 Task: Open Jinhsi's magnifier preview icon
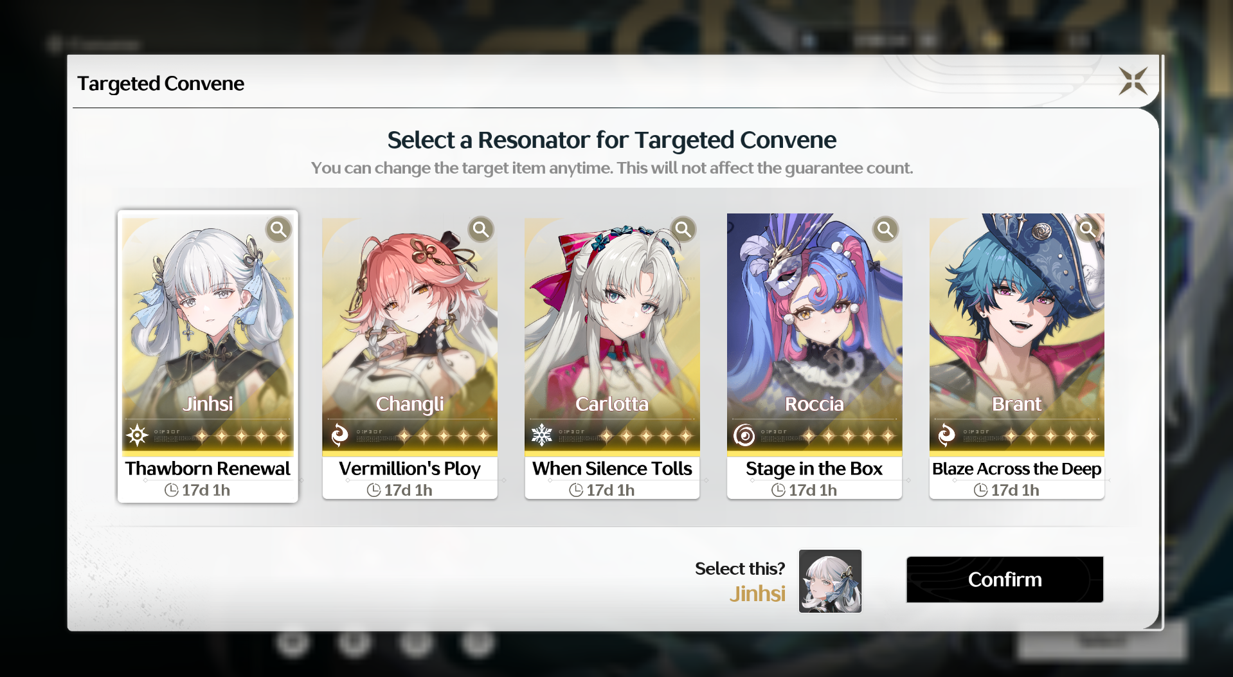[278, 229]
